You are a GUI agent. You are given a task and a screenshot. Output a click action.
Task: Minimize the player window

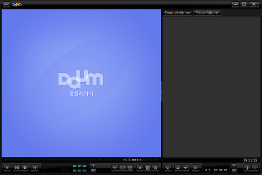tap(236, 4)
